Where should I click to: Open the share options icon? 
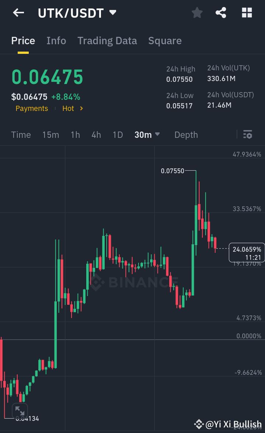point(221,13)
